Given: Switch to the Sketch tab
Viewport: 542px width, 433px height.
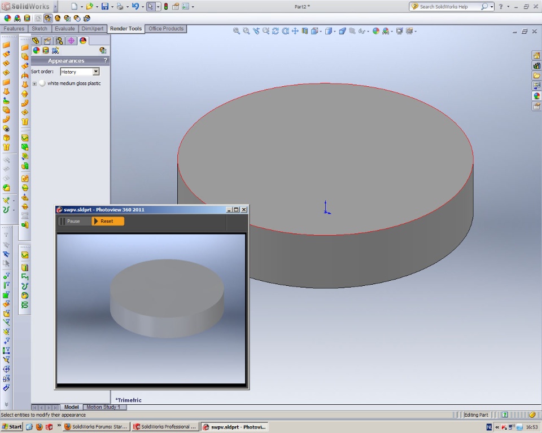Looking at the screenshot, I should pyautogui.click(x=40, y=29).
